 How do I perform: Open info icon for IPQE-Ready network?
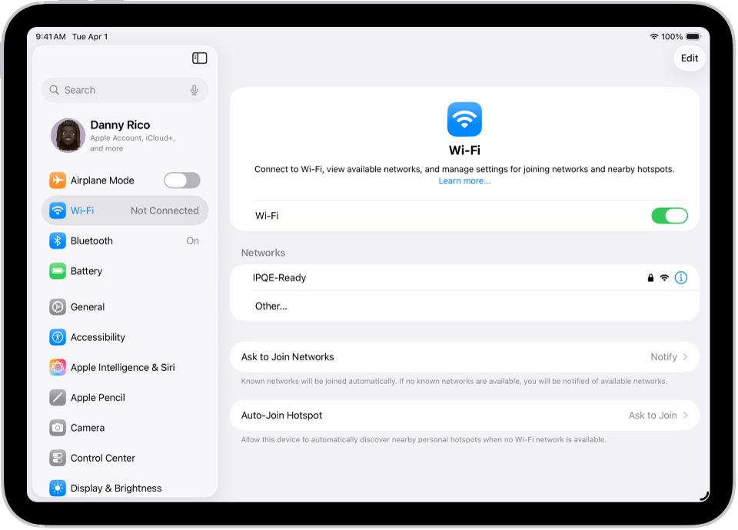coord(680,277)
